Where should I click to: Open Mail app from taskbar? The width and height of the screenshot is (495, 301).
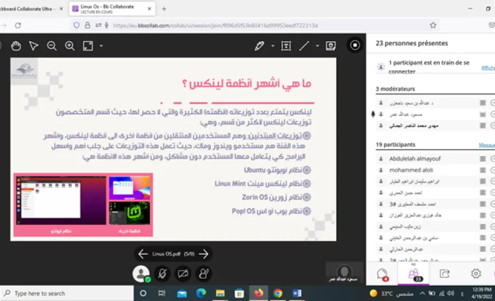pos(182,293)
